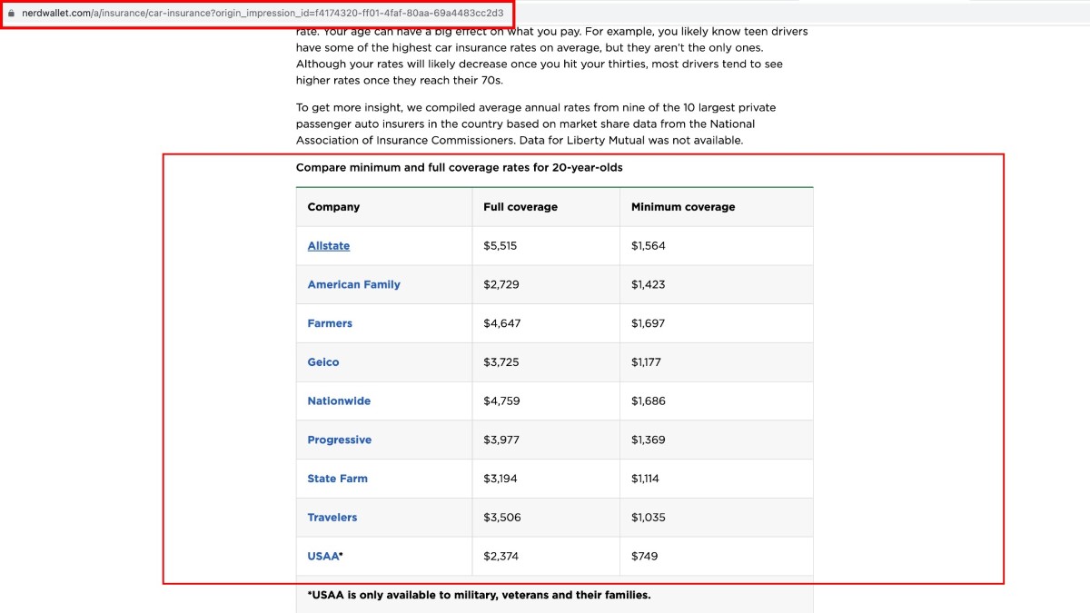Click Nationwide minimum coverage rate $1,686

coord(649,400)
